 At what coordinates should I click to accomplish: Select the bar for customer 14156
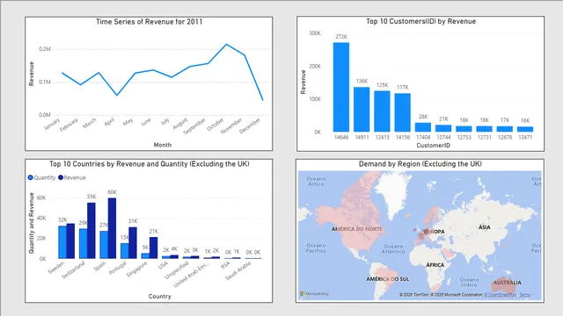403,112
